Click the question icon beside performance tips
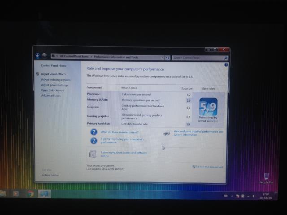287x215 pixels. pos(94,141)
